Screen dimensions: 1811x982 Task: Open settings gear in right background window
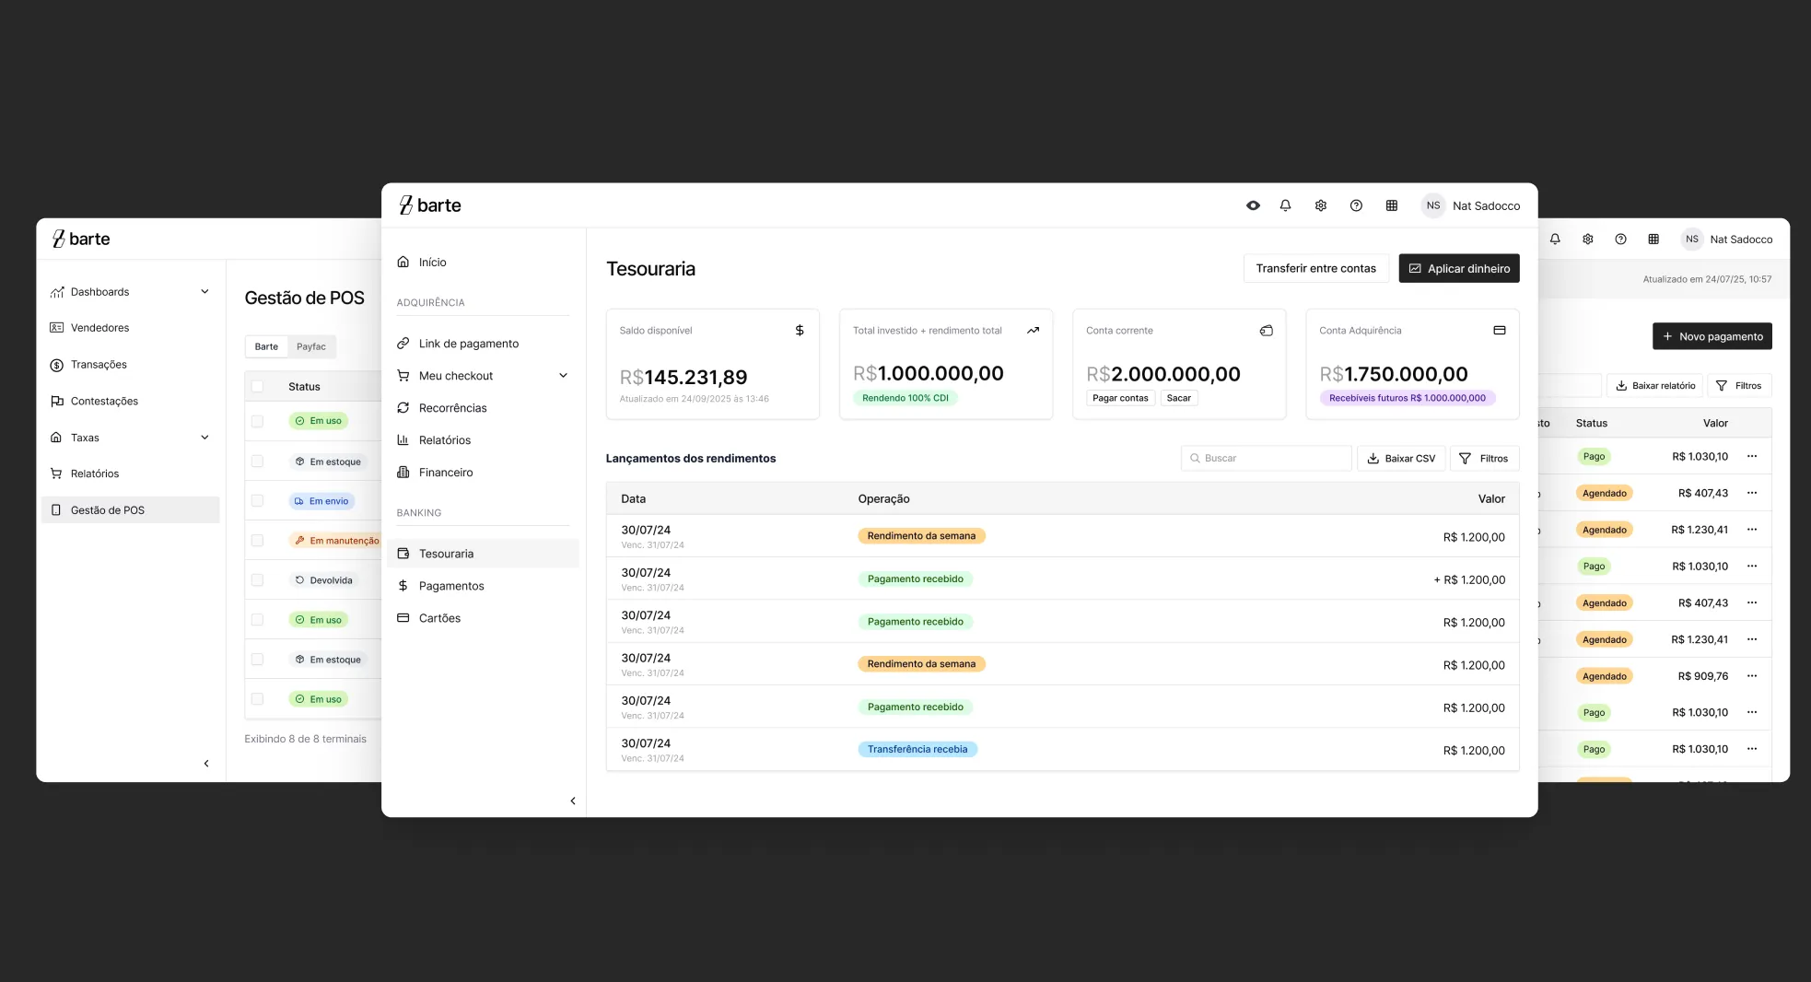click(x=1588, y=239)
